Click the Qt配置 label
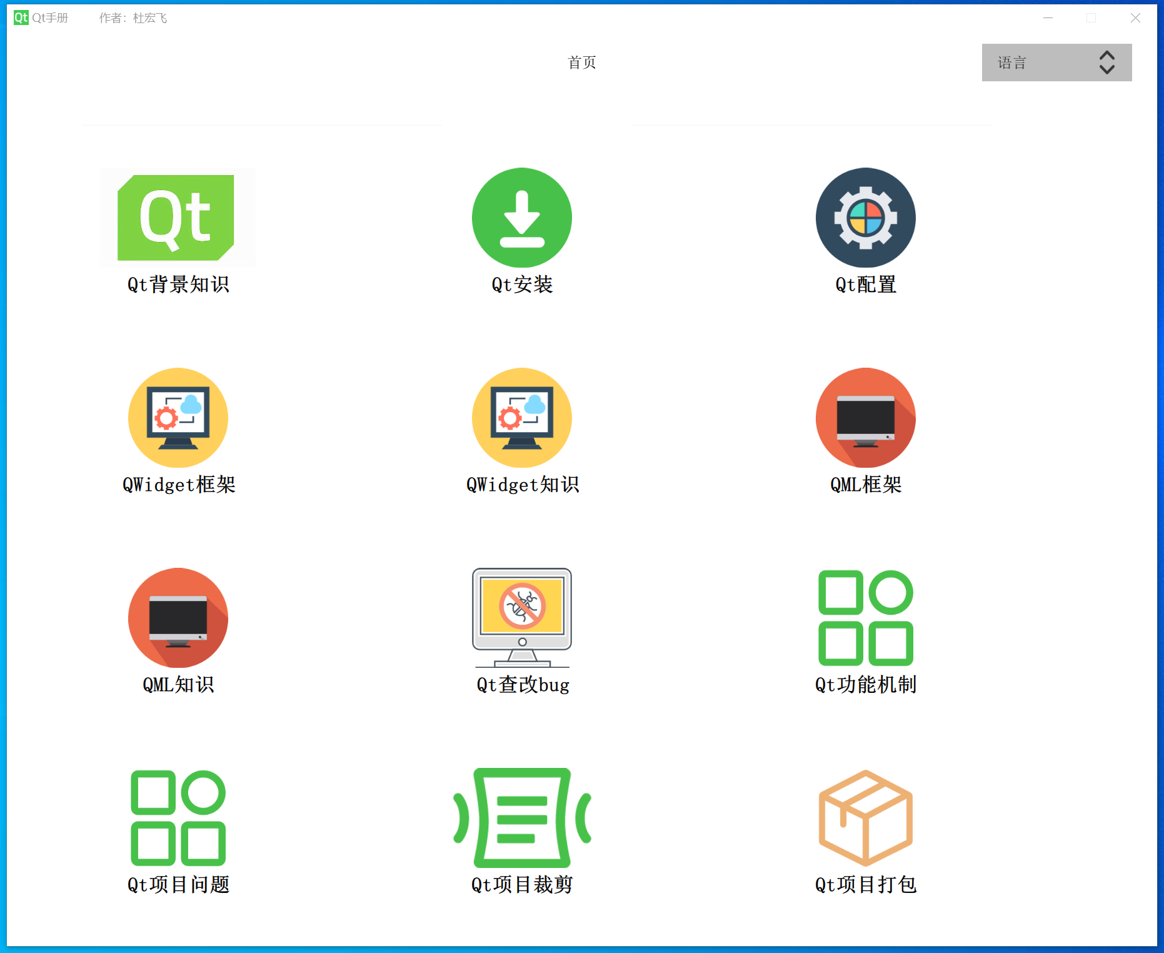The image size is (1164, 953). click(x=866, y=285)
